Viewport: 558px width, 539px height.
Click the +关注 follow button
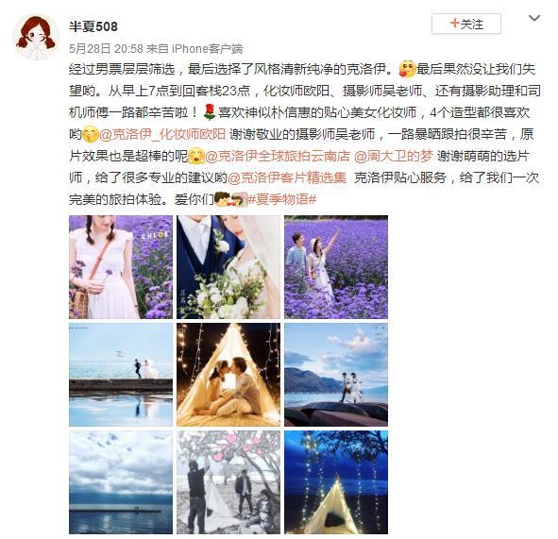(466, 24)
